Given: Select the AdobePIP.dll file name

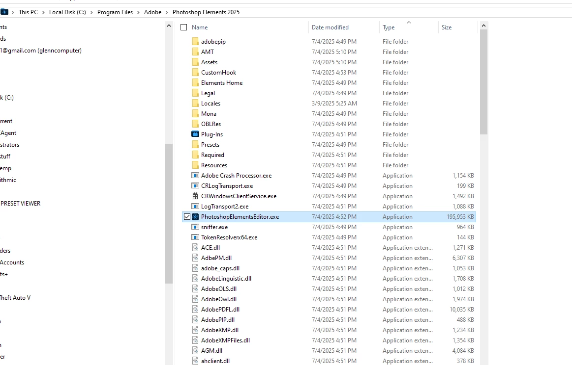Looking at the screenshot, I should [x=218, y=320].
